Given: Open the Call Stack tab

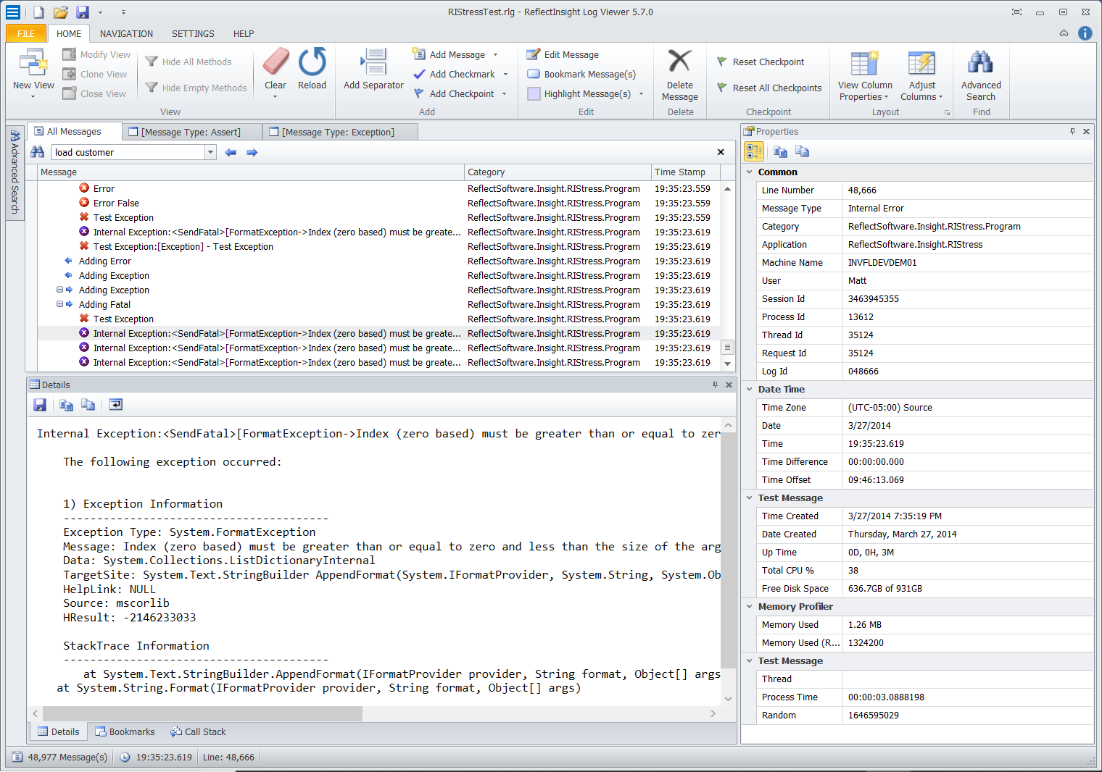Looking at the screenshot, I should pos(198,732).
